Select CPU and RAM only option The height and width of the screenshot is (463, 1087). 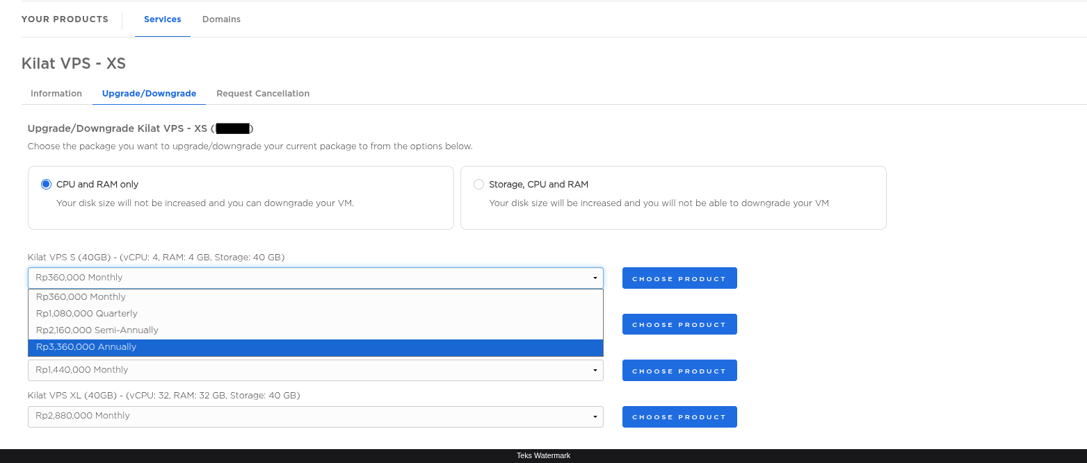[x=47, y=184]
